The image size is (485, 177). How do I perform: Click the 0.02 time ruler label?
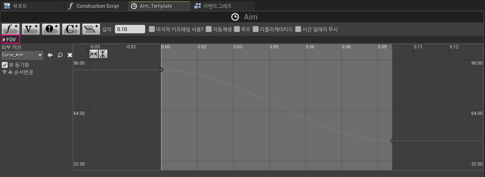point(202,47)
